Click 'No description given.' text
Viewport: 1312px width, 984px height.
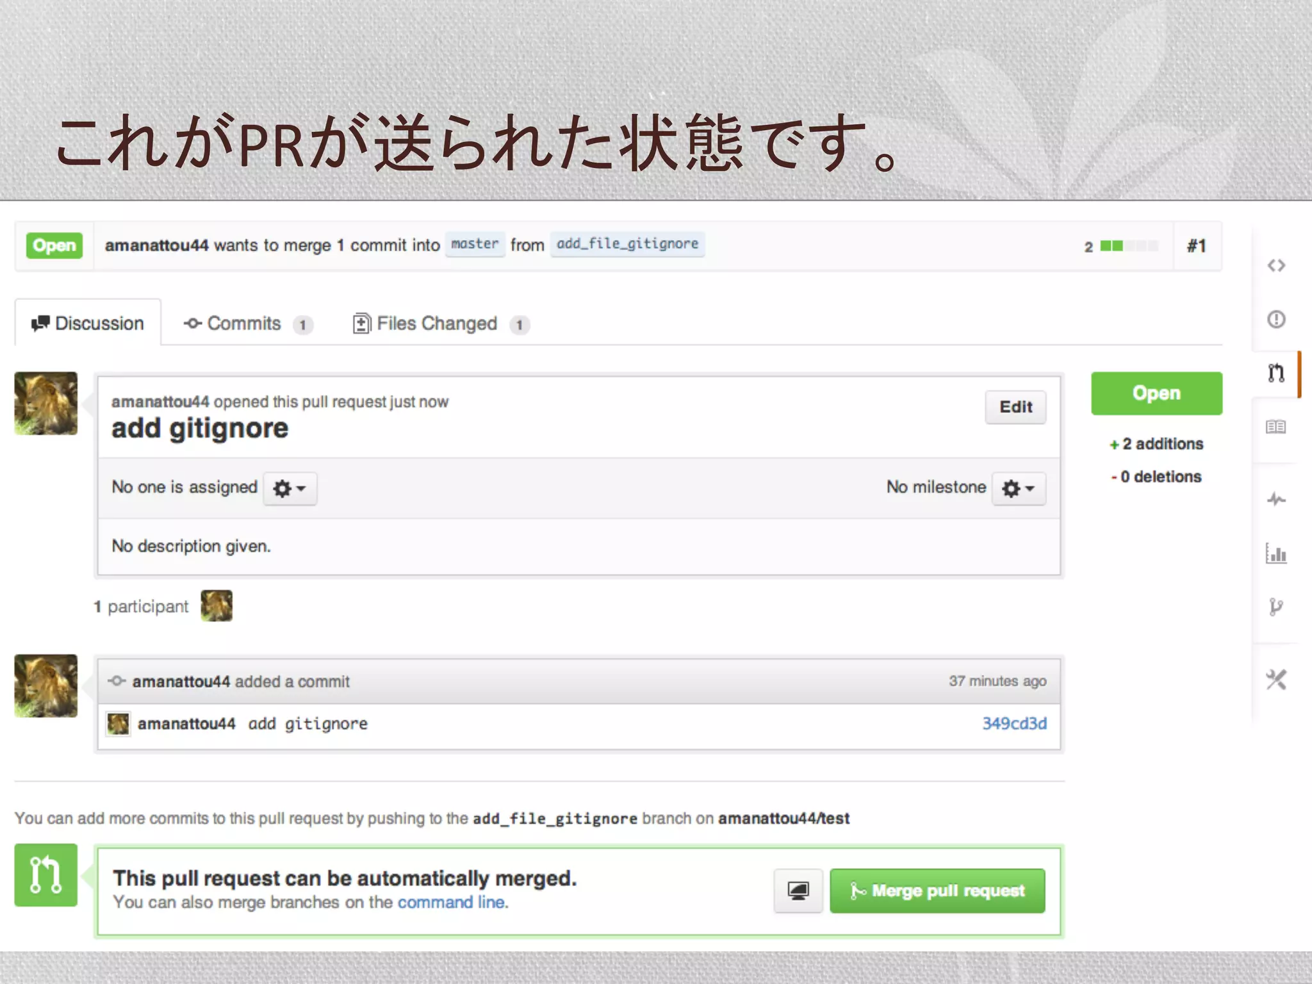click(x=192, y=546)
